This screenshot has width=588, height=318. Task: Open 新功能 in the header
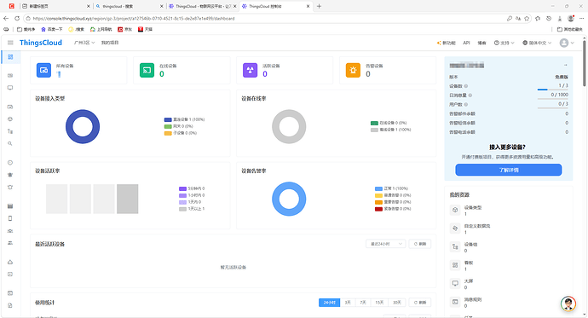pyautogui.click(x=446, y=43)
